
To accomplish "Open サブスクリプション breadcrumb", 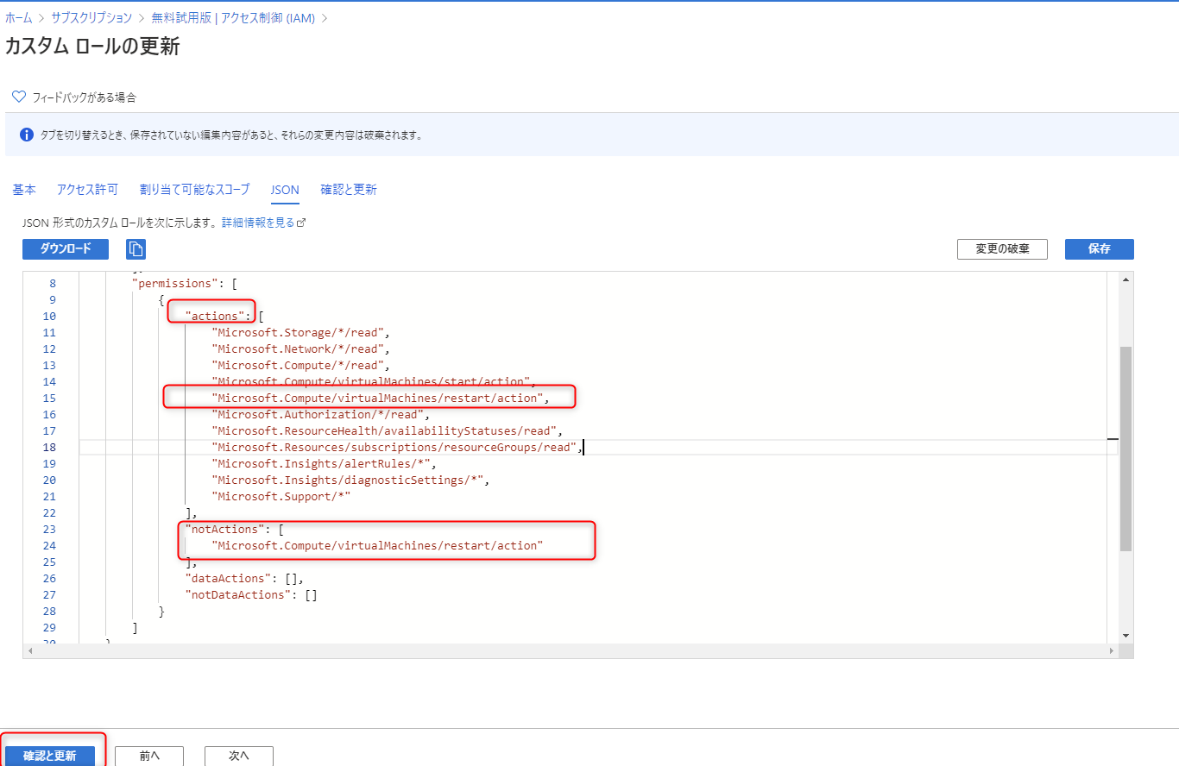I will [x=91, y=18].
